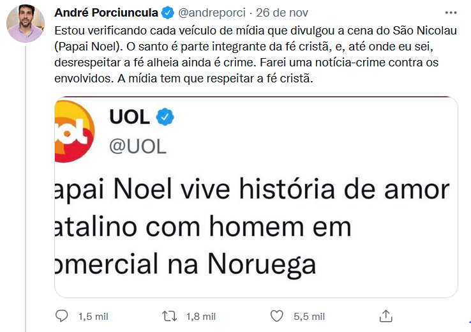Screen dimensions: 471x332
Task: Click the retweet arrows icon
Action: click(x=169, y=316)
